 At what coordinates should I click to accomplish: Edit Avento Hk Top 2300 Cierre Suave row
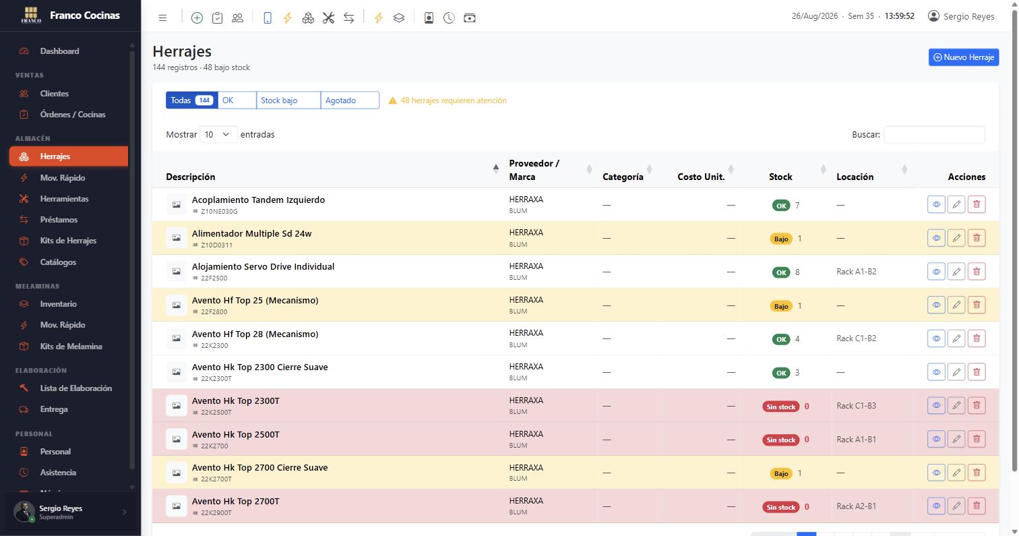956,372
